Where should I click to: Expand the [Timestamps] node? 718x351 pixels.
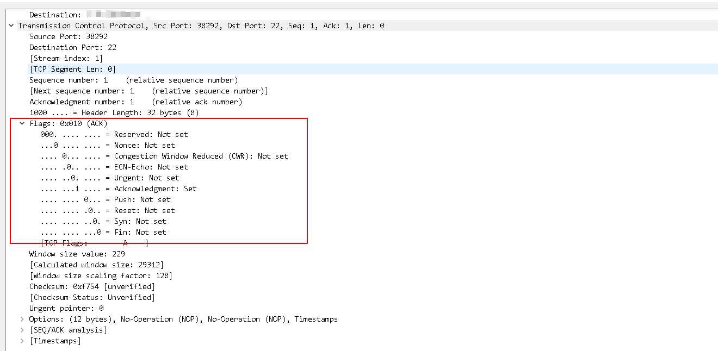[x=22, y=341]
